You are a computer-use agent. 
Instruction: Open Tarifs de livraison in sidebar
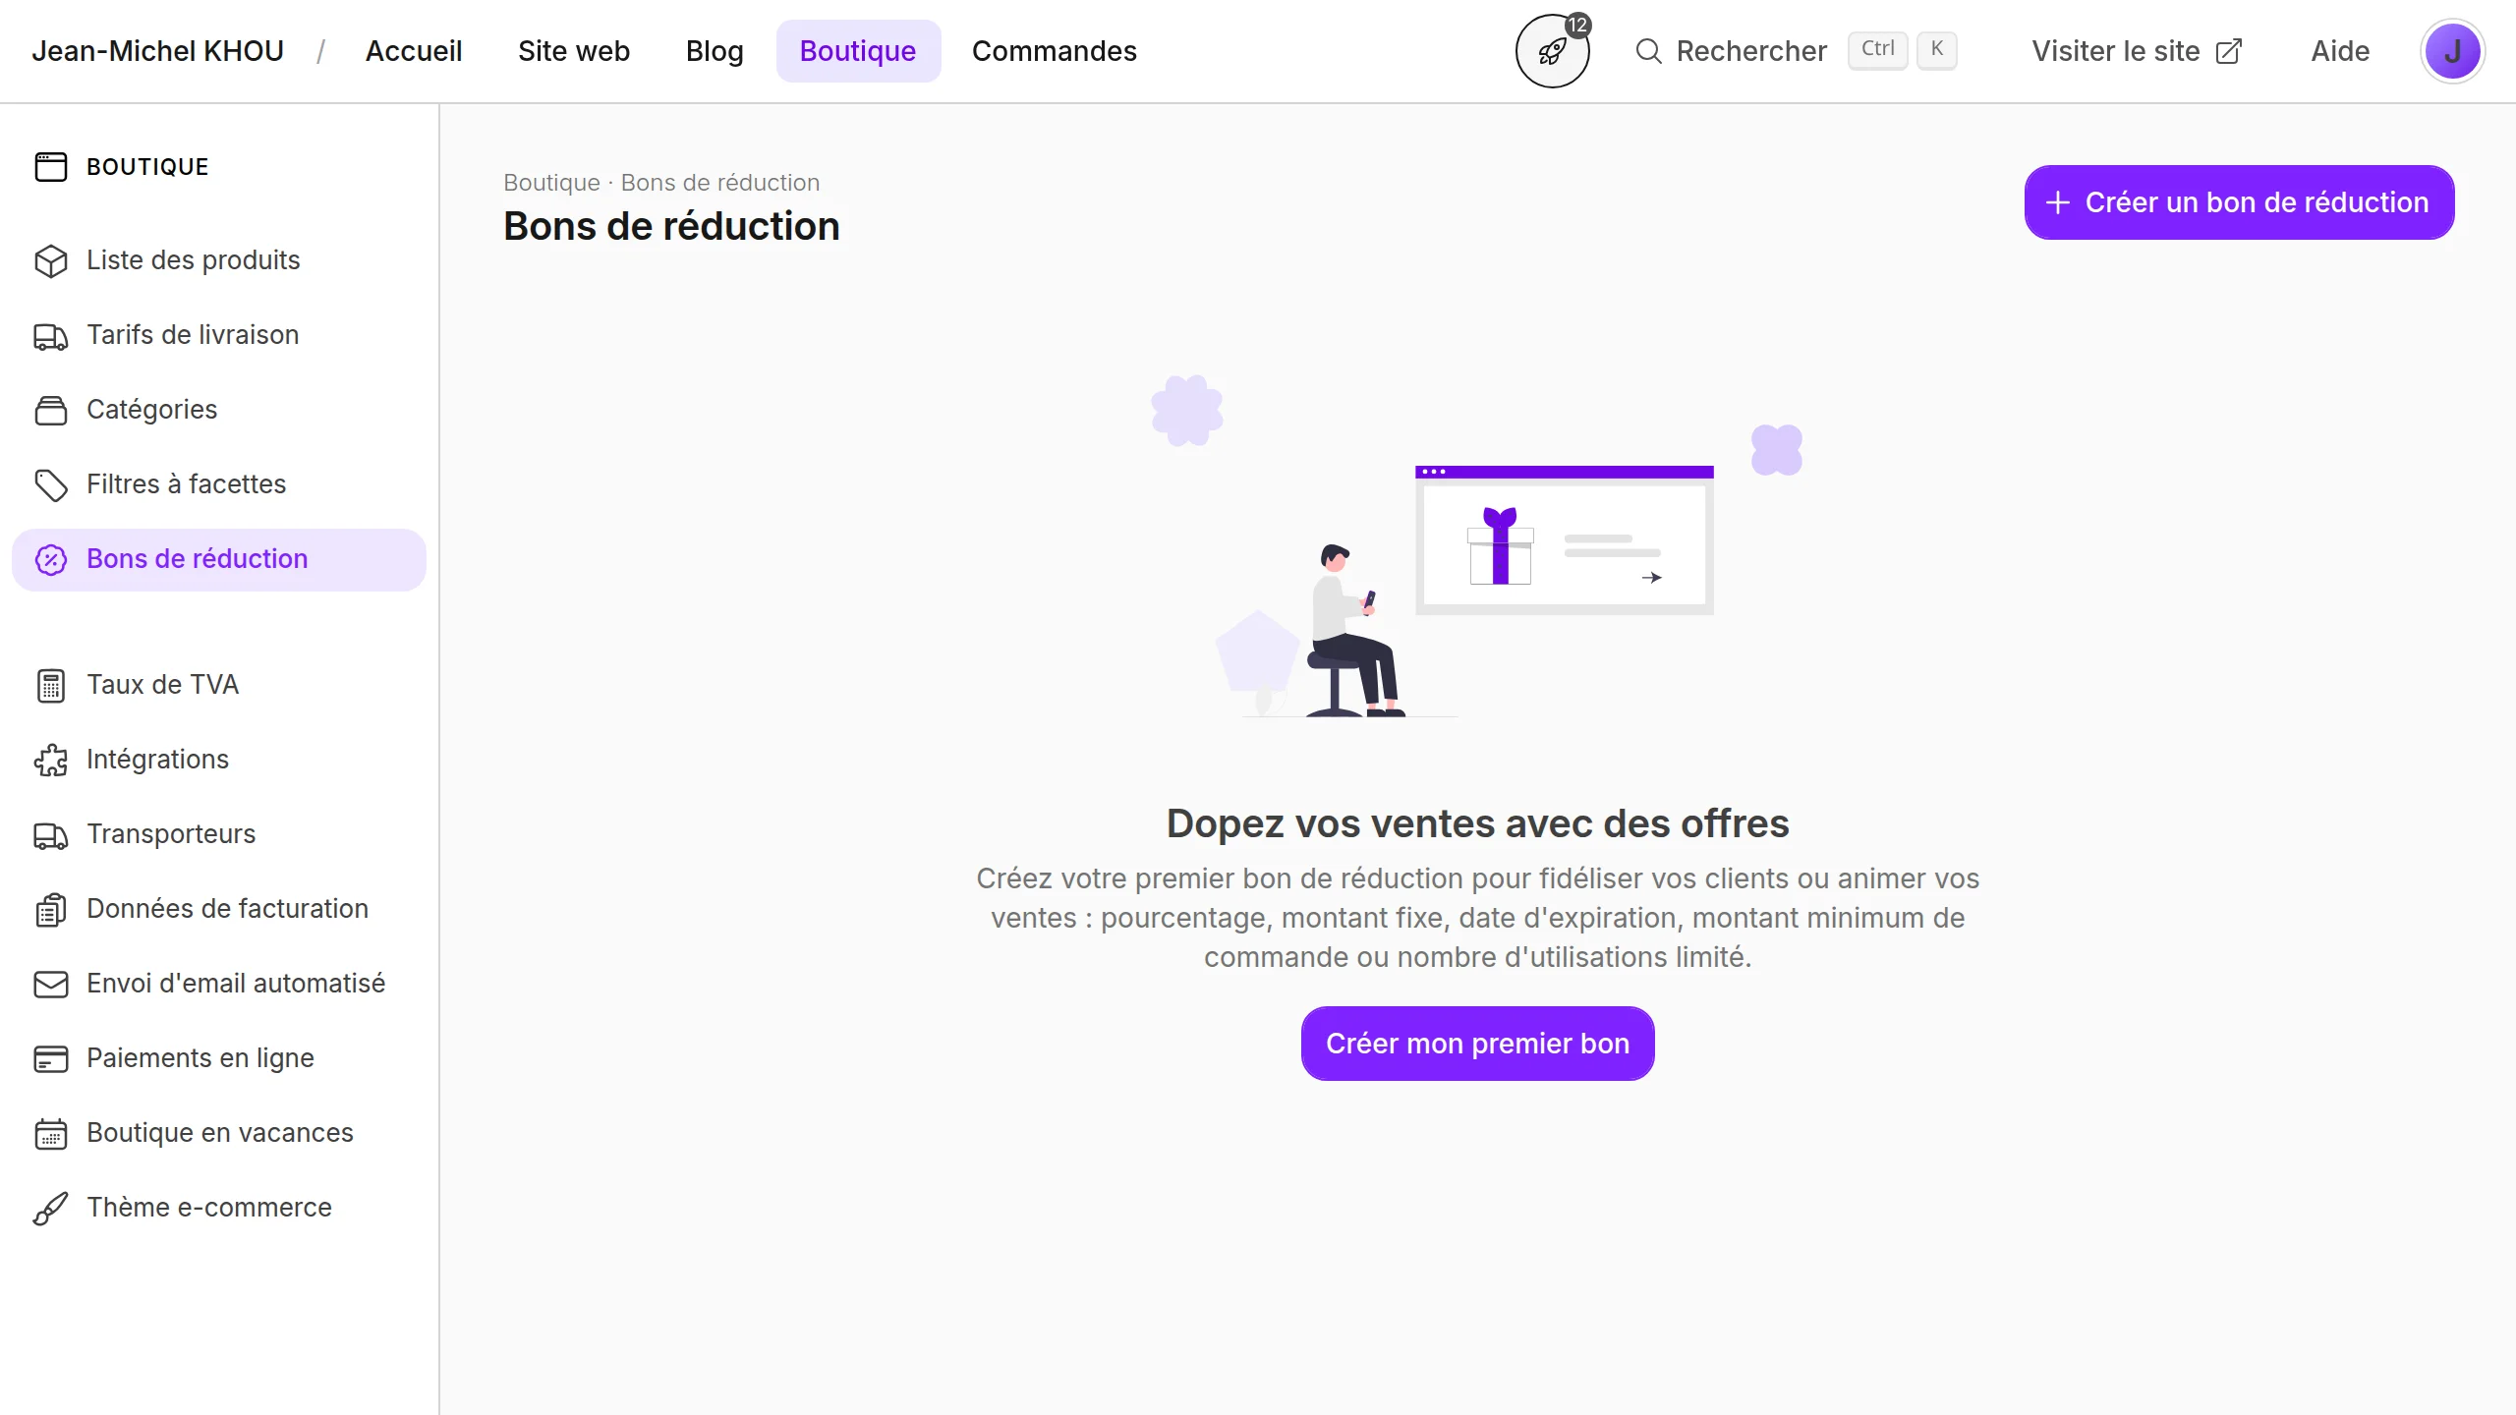click(193, 335)
